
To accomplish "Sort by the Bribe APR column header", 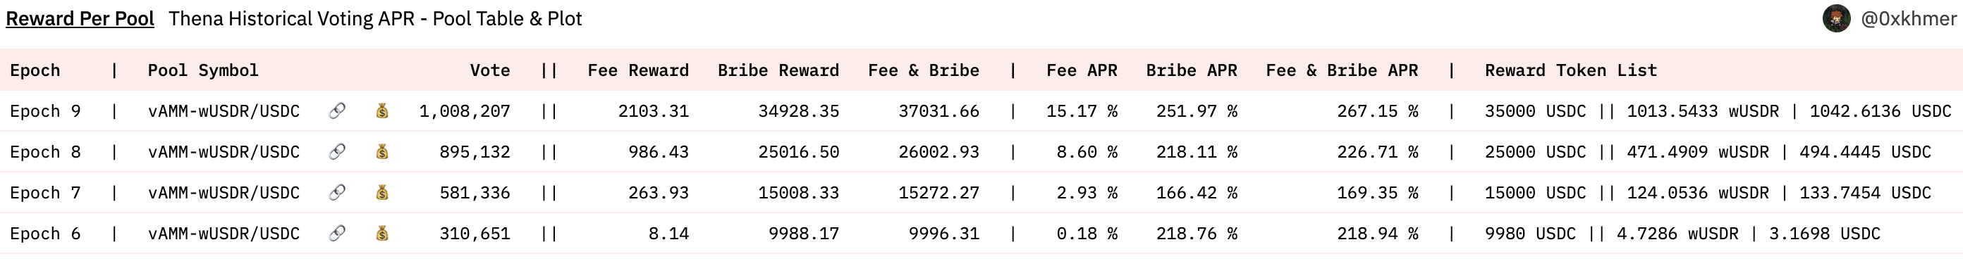I will pyautogui.click(x=1191, y=70).
